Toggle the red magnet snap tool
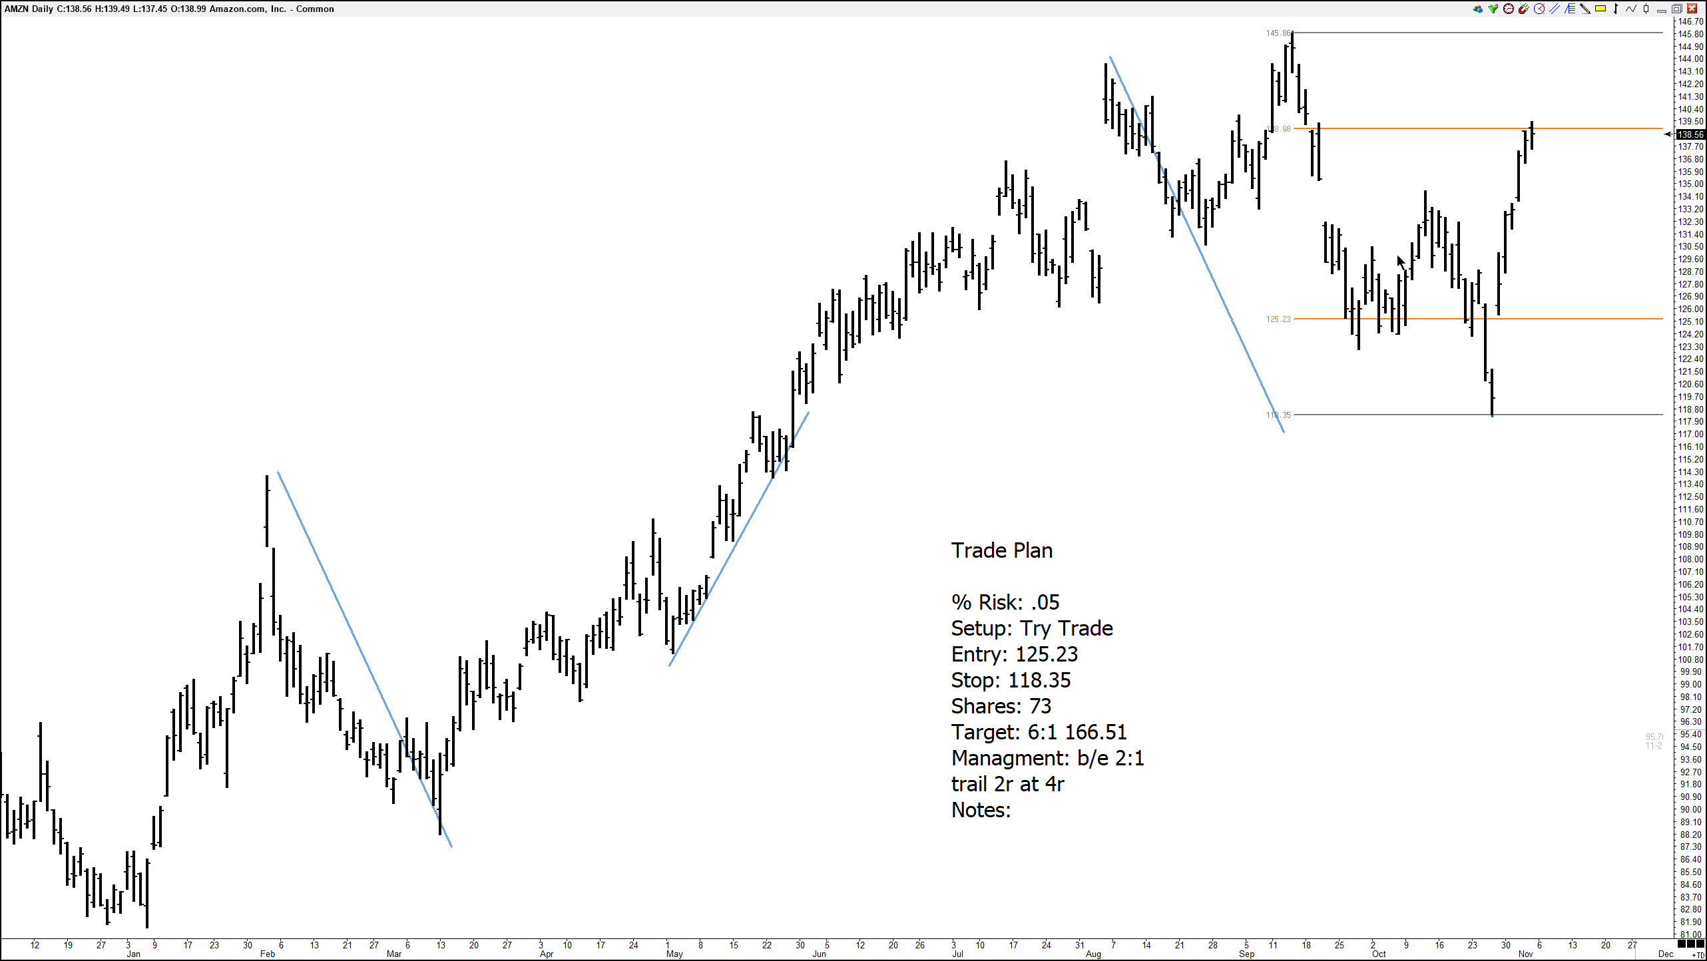Image resolution: width=1707 pixels, height=961 pixels. pos(1524,9)
